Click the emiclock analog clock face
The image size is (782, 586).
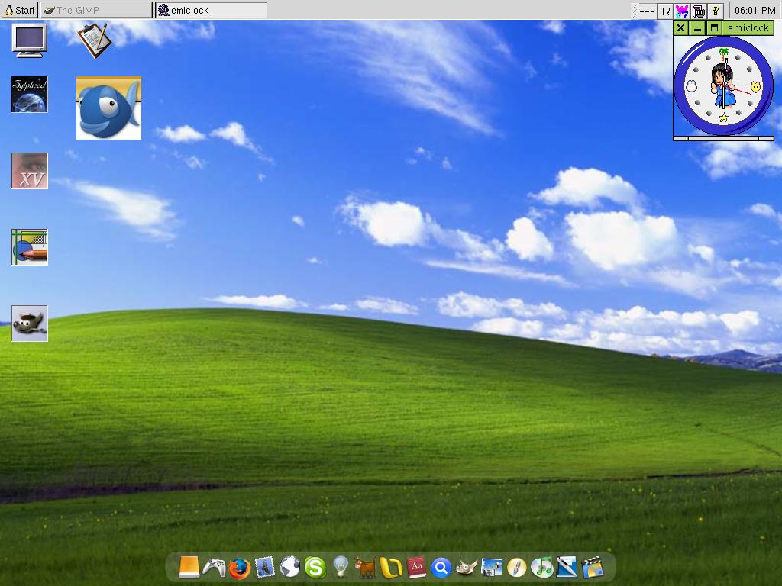coord(723,86)
